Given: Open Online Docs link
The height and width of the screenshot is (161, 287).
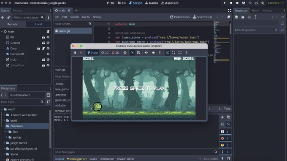Looking at the screenshot, I should click(180, 17).
